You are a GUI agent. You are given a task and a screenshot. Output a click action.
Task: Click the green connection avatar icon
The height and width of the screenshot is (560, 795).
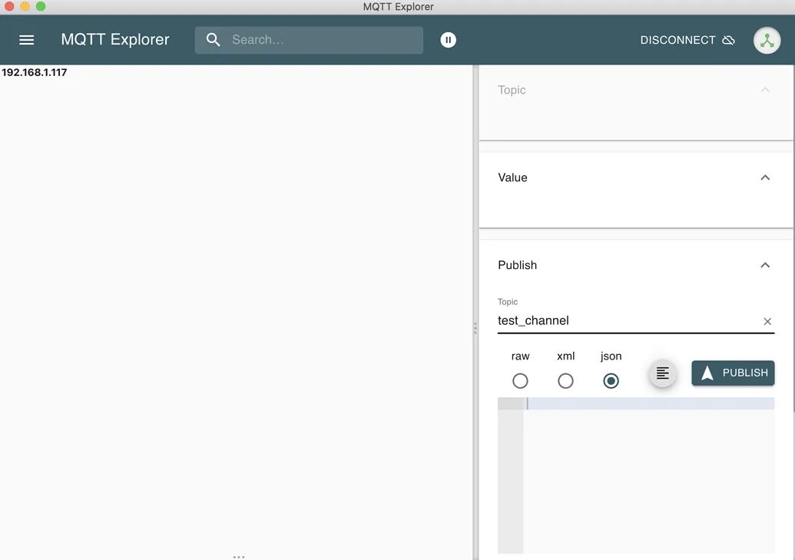(767, 40)
